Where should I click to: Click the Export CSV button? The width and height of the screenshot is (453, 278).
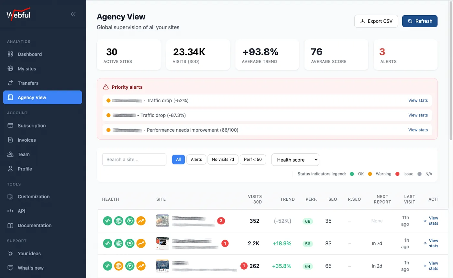376,21
